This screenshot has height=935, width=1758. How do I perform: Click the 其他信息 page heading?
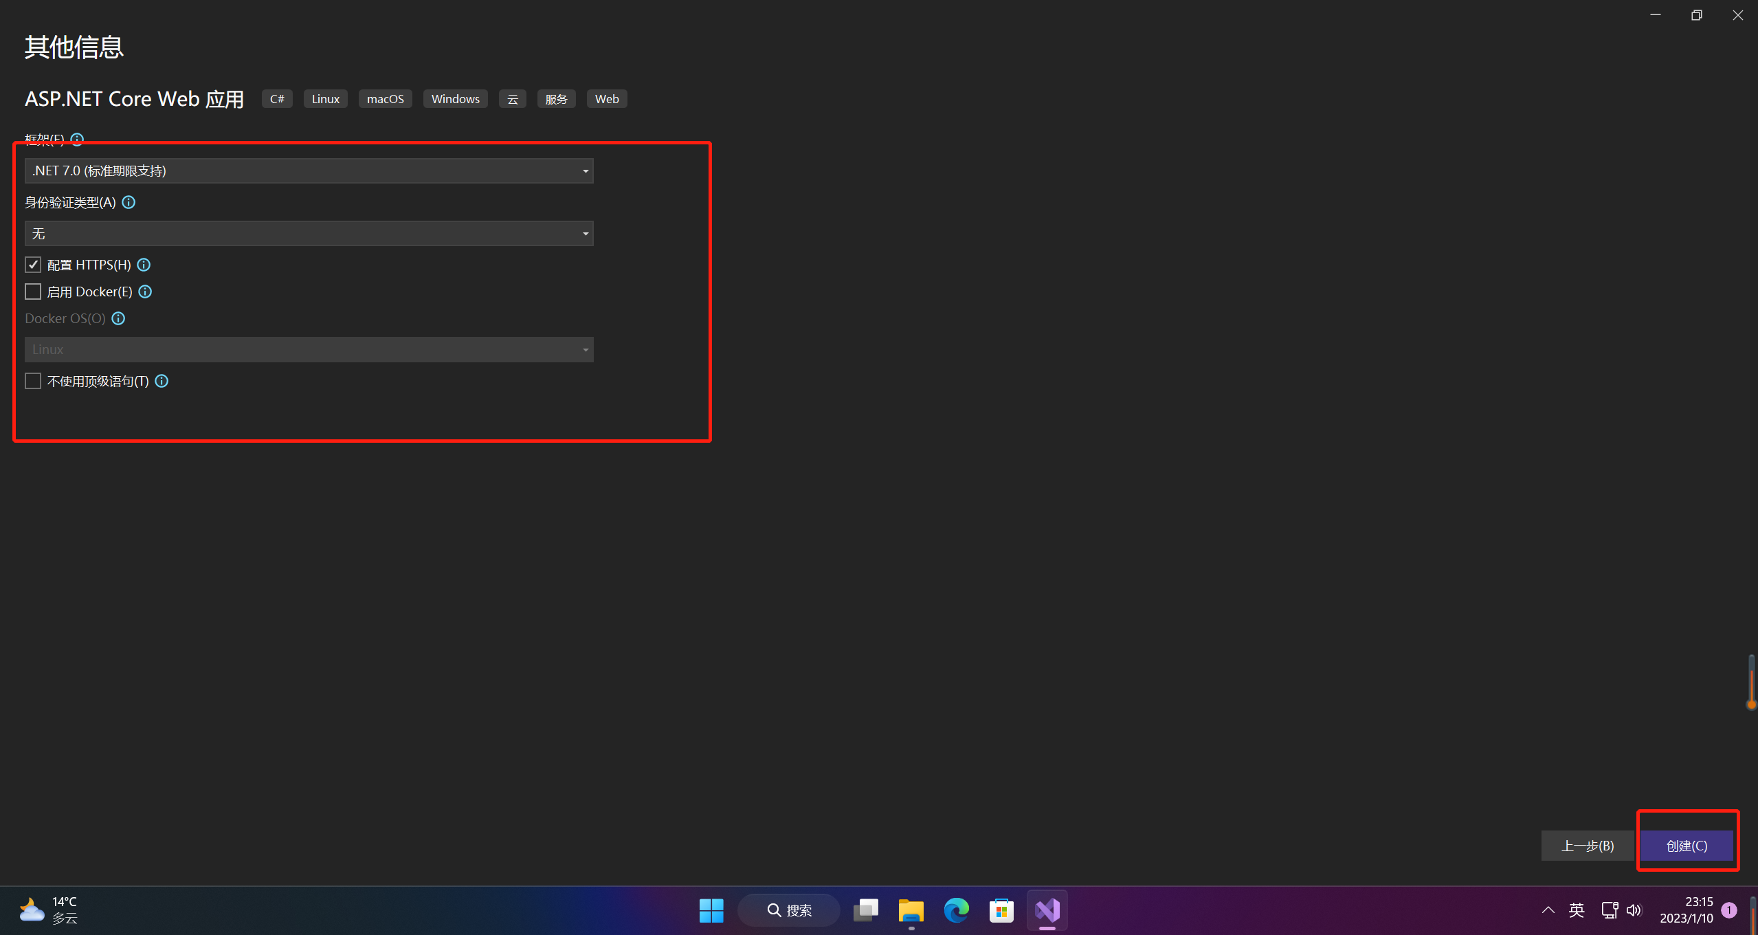click(x=74, y=47)
